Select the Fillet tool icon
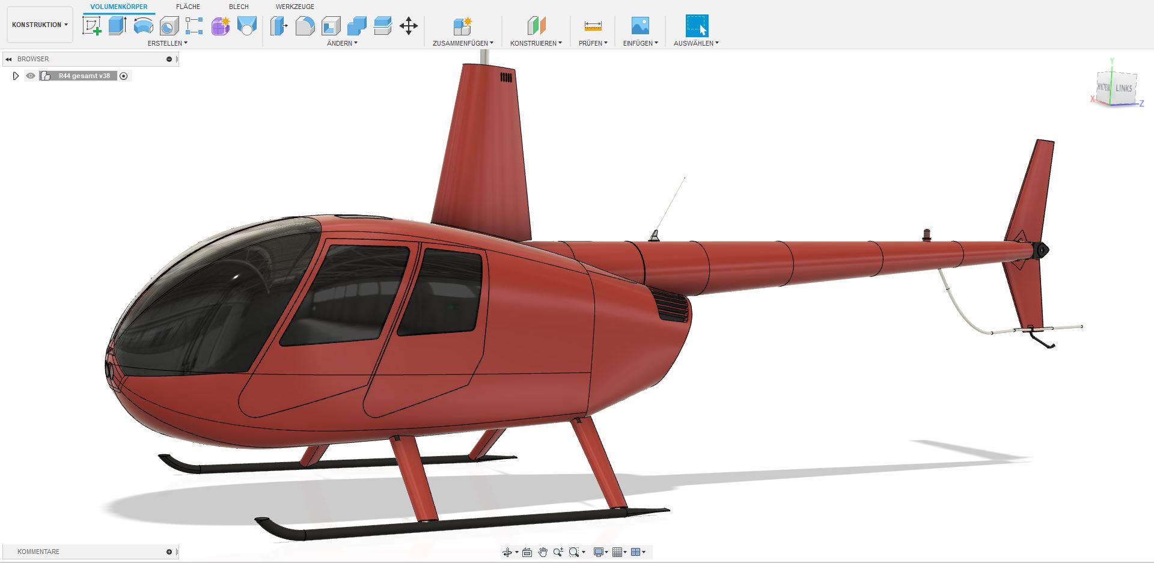Image resolution: width=1154 pixels, height=563 pixels. coord(305,26)
